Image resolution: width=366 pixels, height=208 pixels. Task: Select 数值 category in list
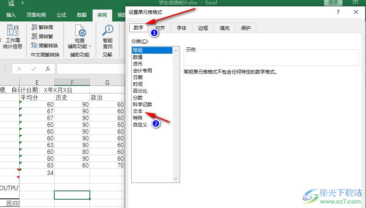(x=152, y=57)
